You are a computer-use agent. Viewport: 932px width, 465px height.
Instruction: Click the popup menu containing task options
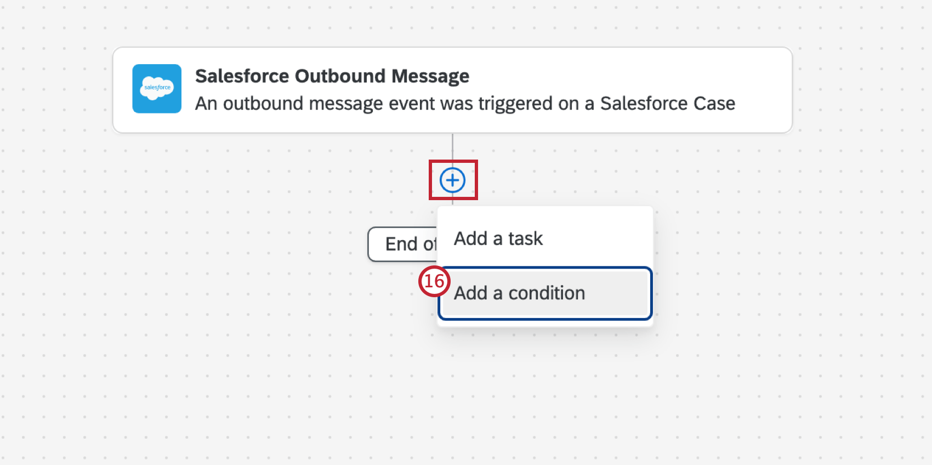(544, 266)
